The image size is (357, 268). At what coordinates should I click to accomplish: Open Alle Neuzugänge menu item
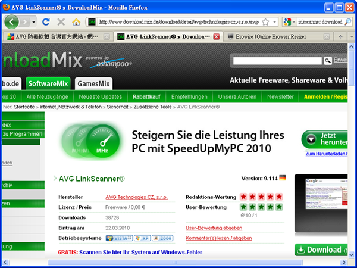click(x=47, y=97)
